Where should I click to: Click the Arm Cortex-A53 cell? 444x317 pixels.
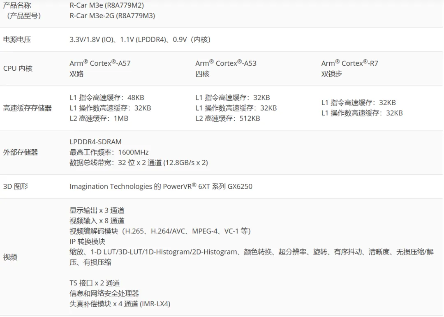click(226, 63)
